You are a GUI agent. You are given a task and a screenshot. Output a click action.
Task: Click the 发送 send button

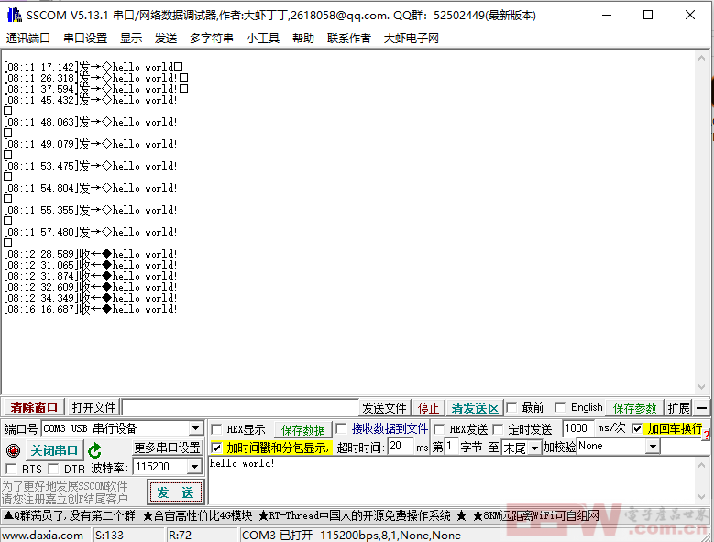coord(175,492)
